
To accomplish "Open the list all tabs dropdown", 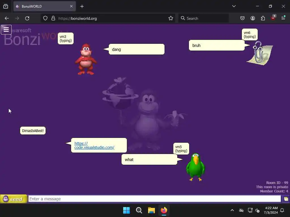I will tap(234, 6).
